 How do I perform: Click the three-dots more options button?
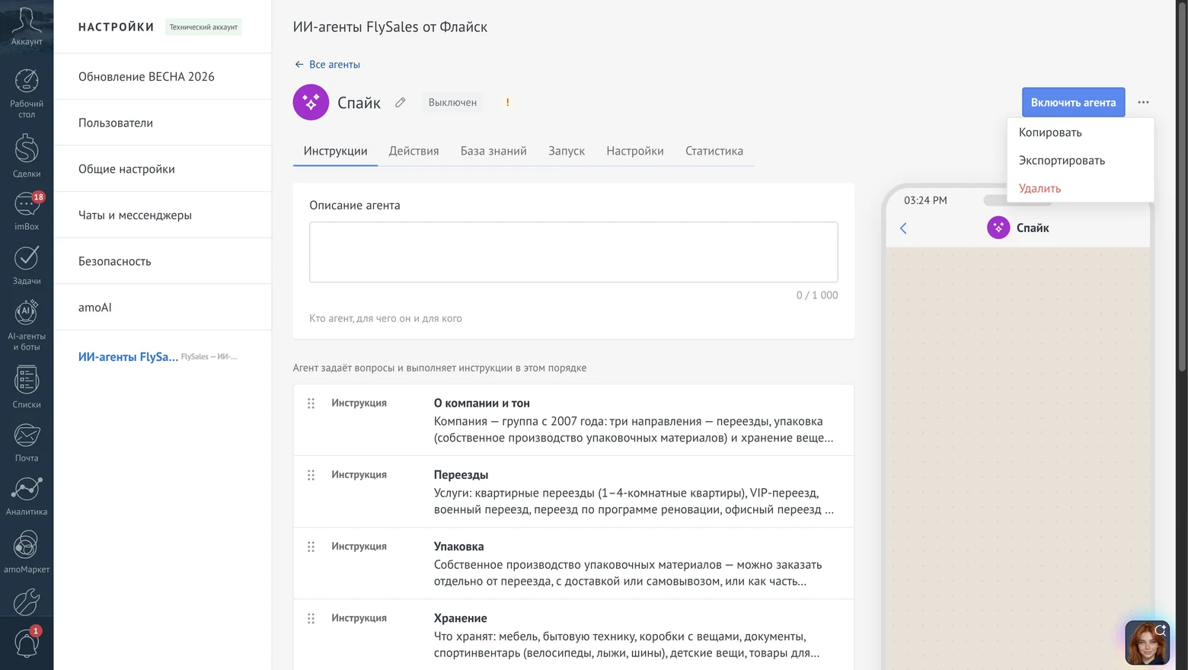[1143, 102]
